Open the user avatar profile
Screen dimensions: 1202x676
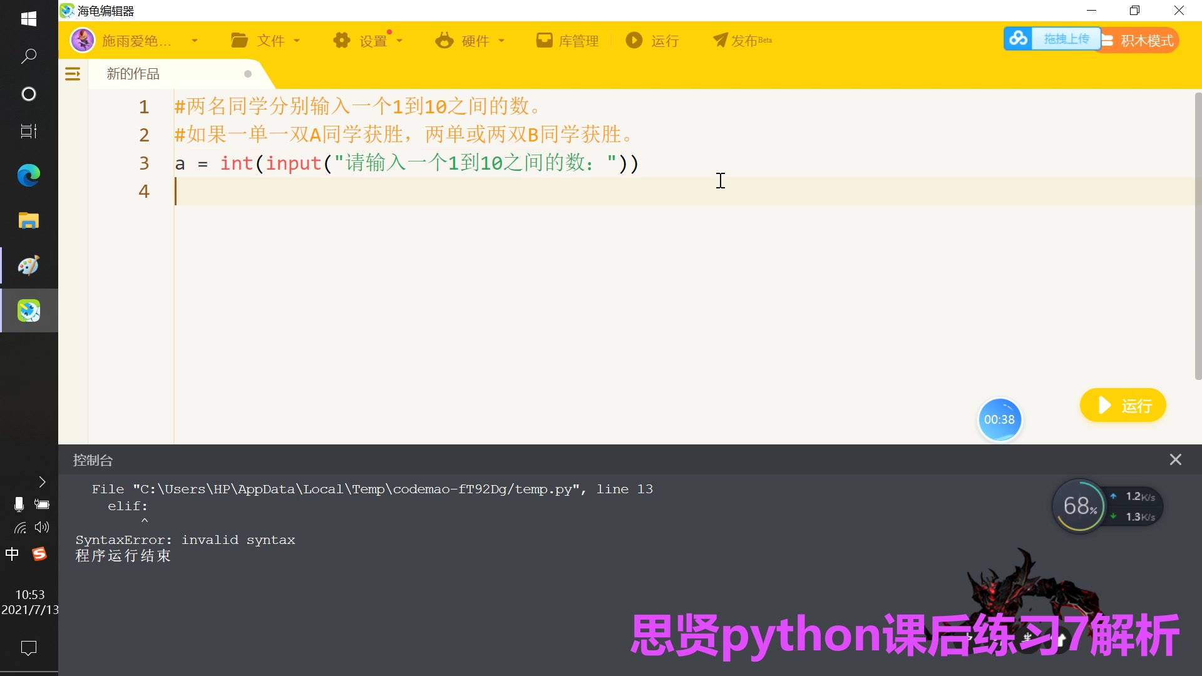point(83,41)
